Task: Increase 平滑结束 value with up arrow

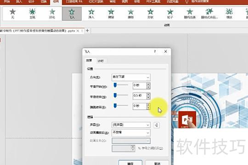Action: [x=148, y=94]
